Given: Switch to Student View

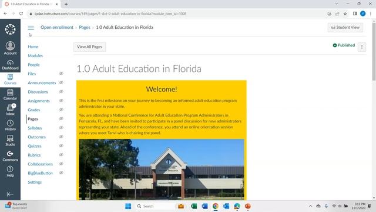Looking at the screenshot, I should click(345, 28).
